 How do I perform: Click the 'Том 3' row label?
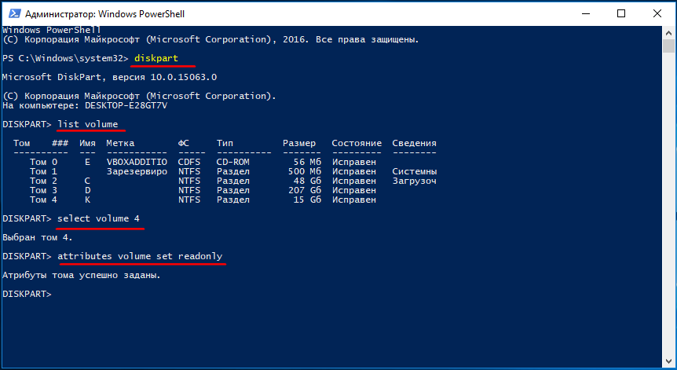[x=43, y=190]
